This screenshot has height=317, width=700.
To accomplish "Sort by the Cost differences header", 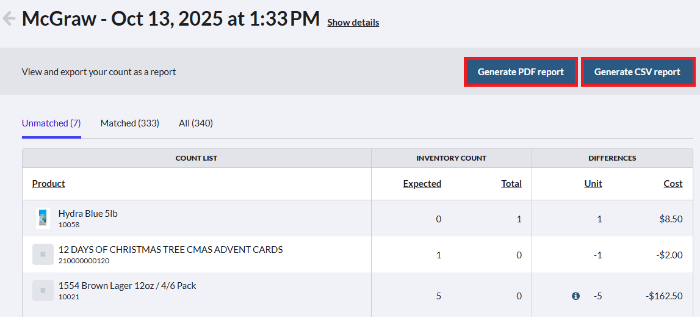I will click(673, 184).
